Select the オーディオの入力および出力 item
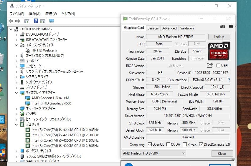The height and width of the screenshot is (166, 251). click(x=45, y=56)
